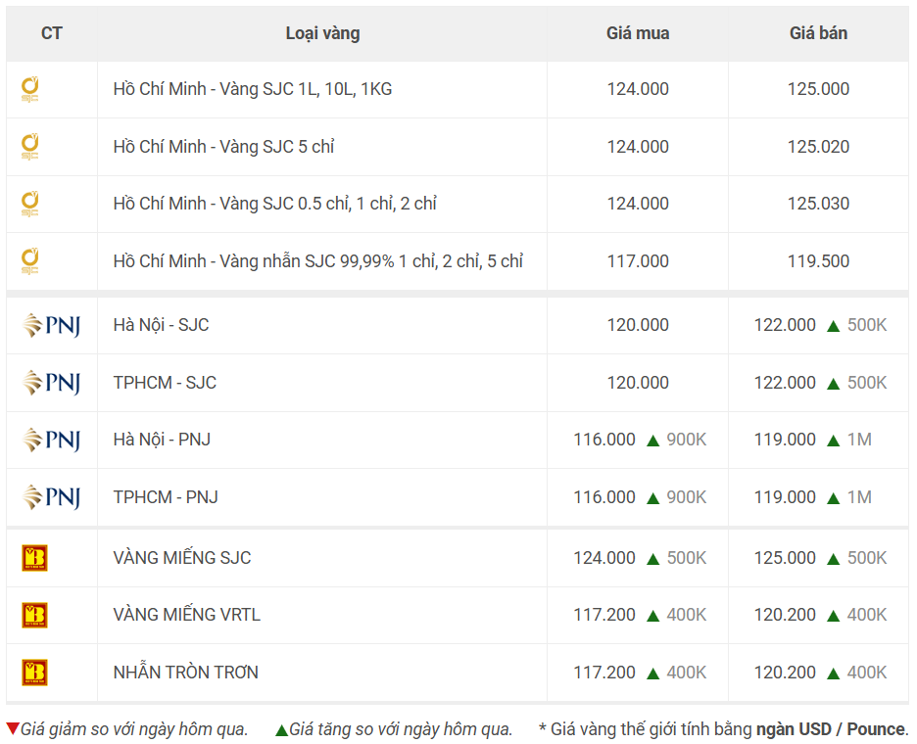Click the CT column header
The height and width of the screenshot is (744, 917).
pyautogui.click(x=52, y=33)
